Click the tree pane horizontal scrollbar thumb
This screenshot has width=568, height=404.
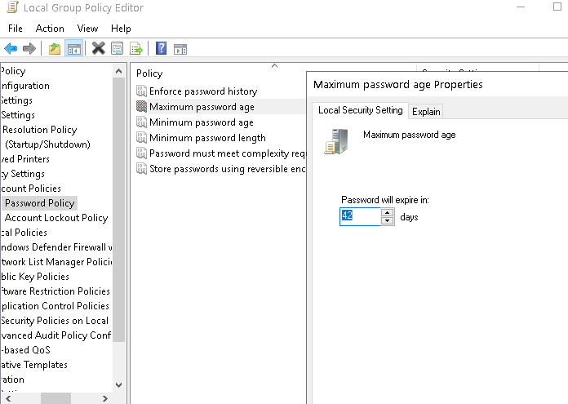55,398
